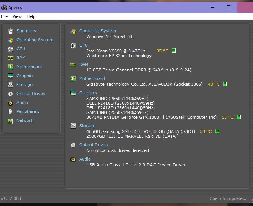Click the Storage hard drive icon in sidebar
This screenshot has width=253, height=206.
tap(10, 85)
